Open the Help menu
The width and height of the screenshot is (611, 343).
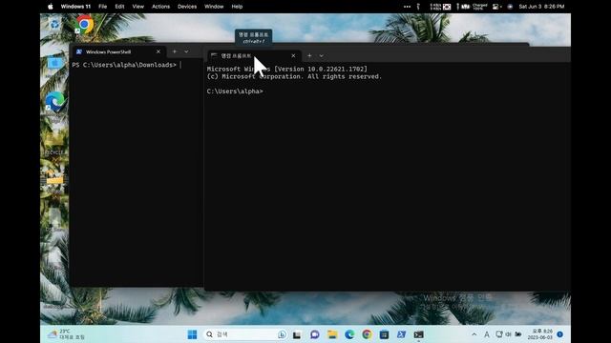(x=237, y=7)
